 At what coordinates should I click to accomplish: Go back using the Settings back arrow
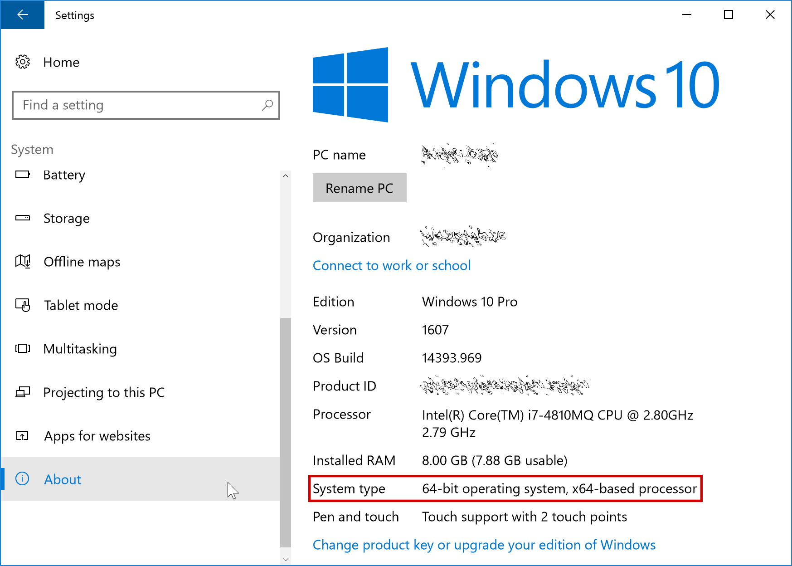coord(22,15)
